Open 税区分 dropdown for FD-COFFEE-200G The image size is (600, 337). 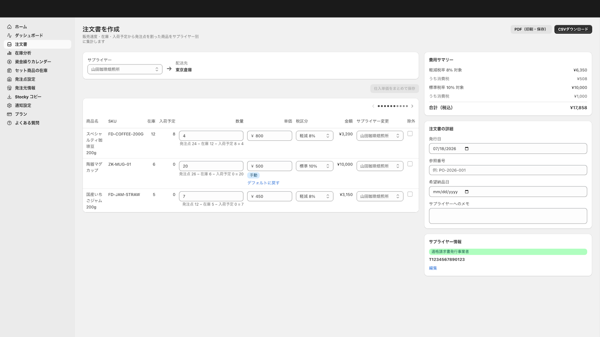[x=315, y=136]
